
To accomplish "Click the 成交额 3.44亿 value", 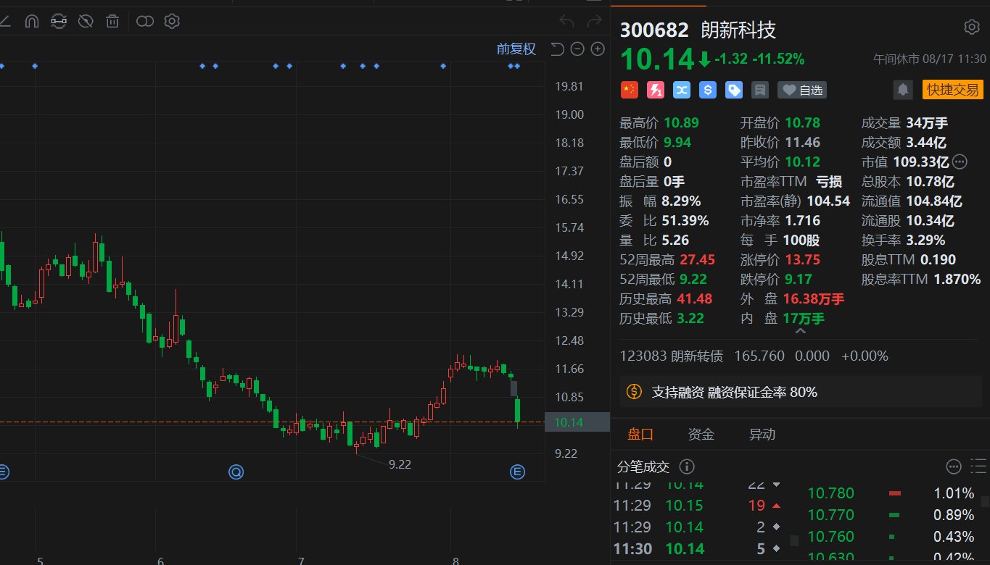I will (x=926, y=142).
